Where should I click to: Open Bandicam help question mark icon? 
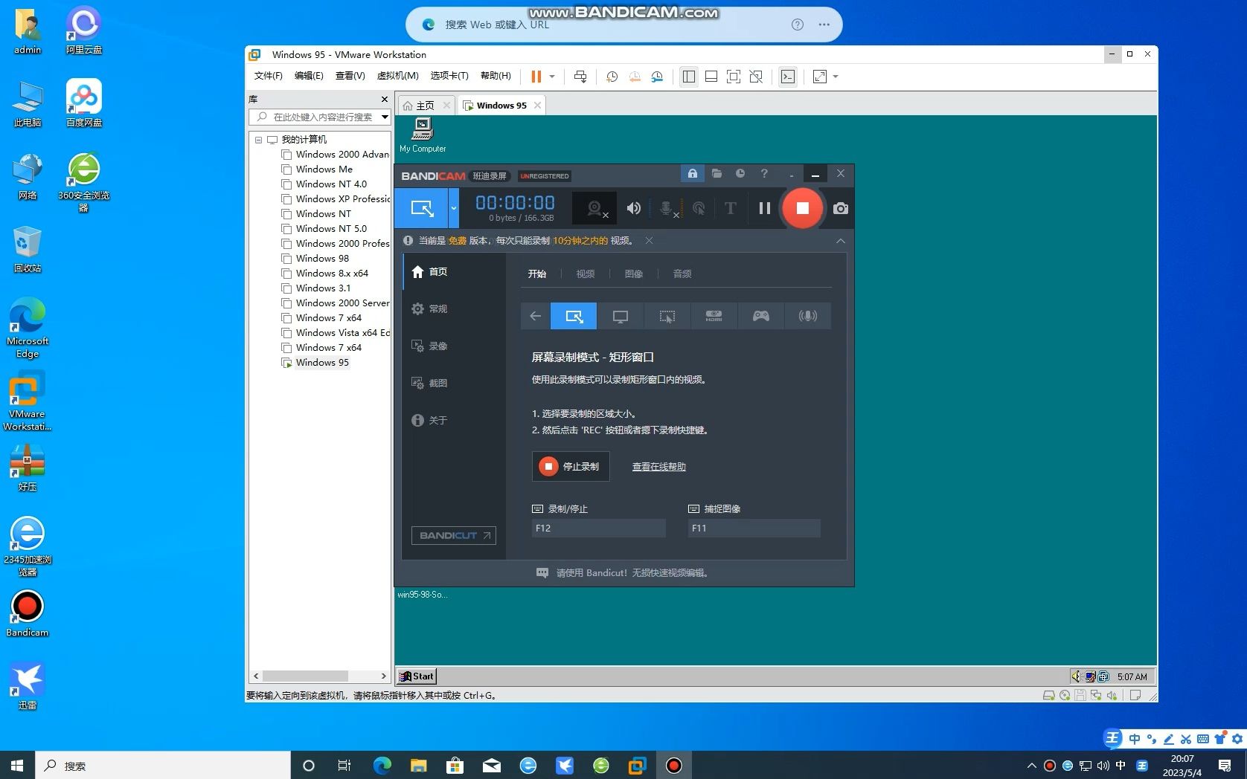pyautogui.click(x=764, y=173)
